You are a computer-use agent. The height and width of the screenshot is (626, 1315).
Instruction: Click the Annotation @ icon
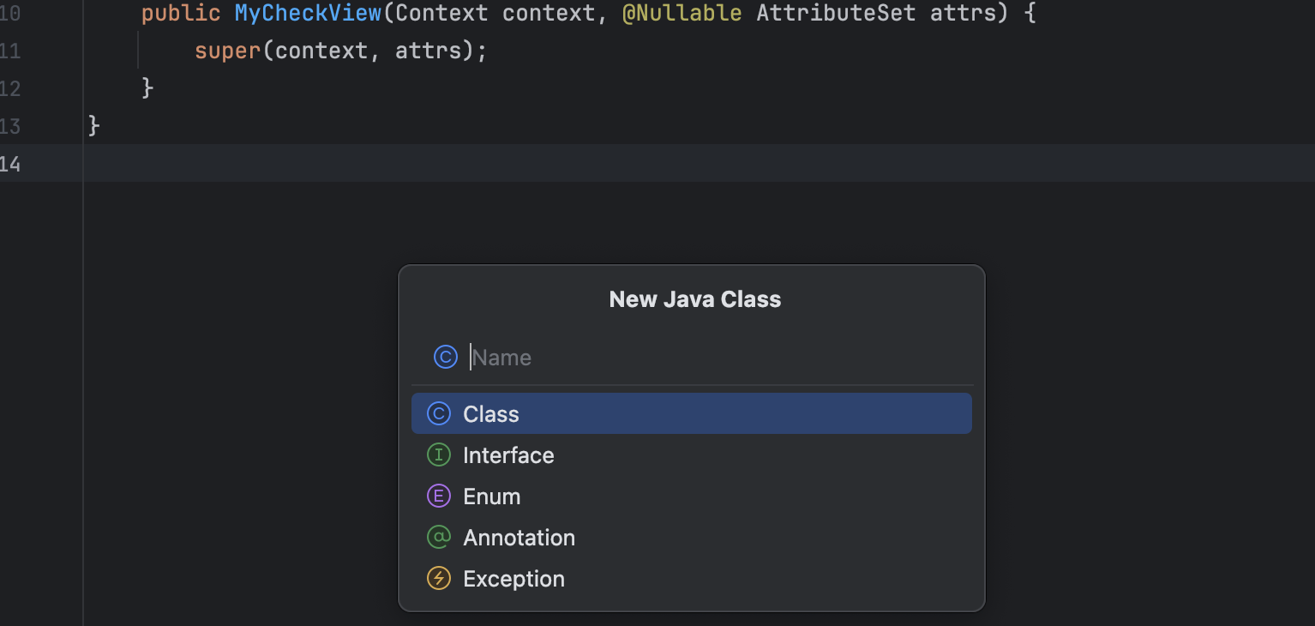[x=438, y=538]
